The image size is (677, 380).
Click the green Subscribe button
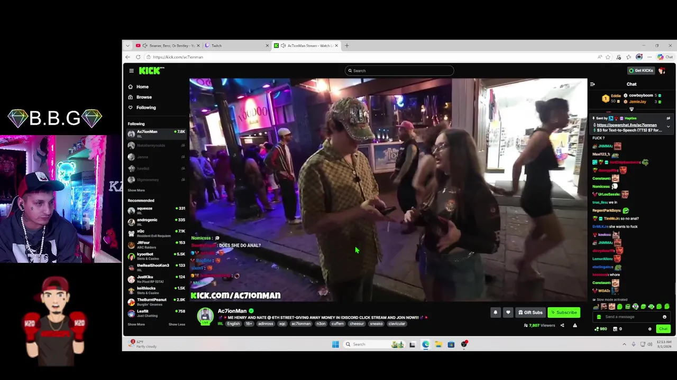click(563, 312)
